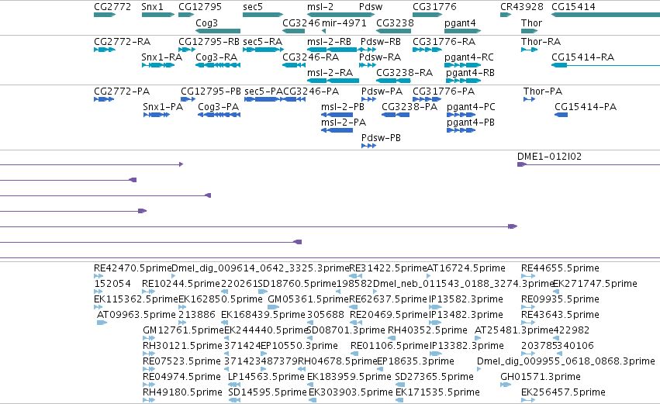
Task: Select the Cog3-PA protein glyph
Action: coord(219,115)
